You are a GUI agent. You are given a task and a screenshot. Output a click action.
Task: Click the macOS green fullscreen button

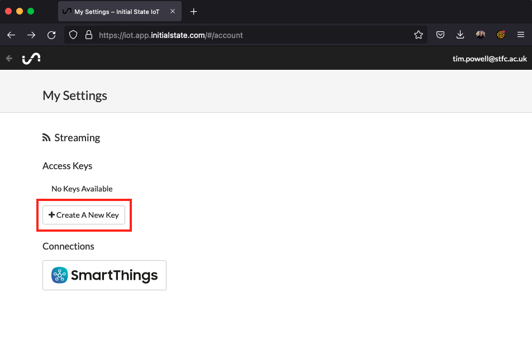31,11
